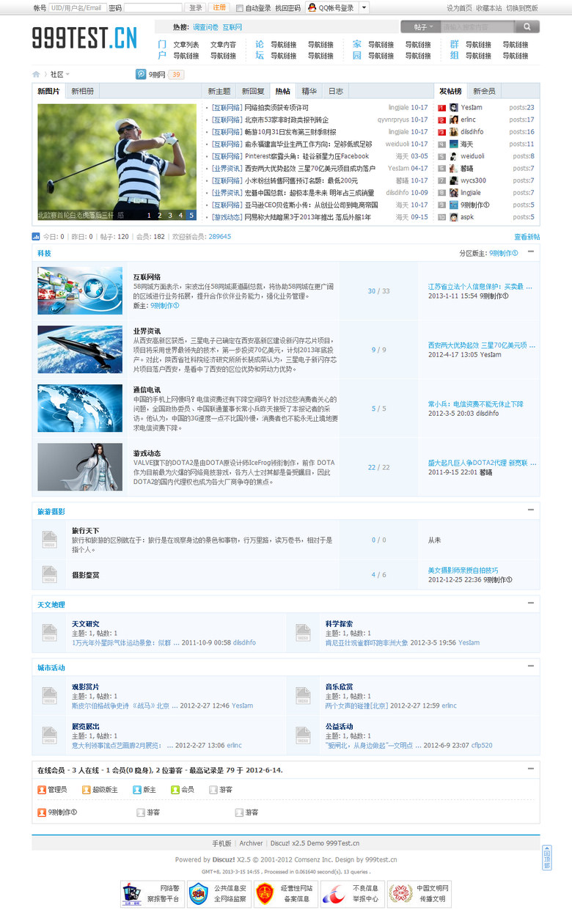This screenshot has width=572, height=924.
Task: Click the statistics chart icon beside 今日
Action: click(x=36, y=237)
